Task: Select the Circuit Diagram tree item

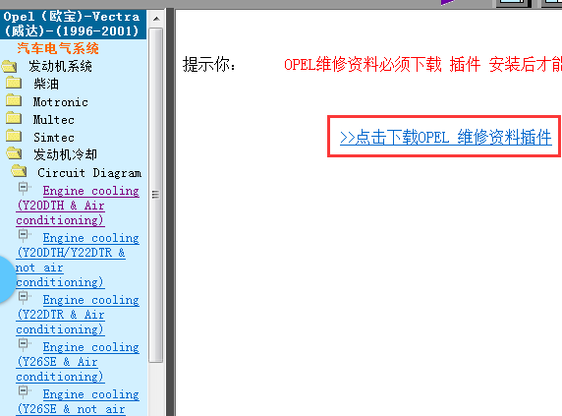Action: (89, 173)
